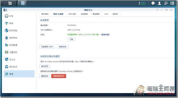Open the widgets panel icon

(x=172, y=3)
